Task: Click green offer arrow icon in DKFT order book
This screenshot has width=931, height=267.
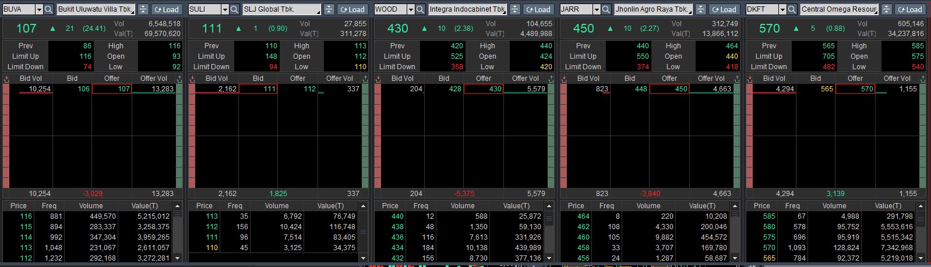Action: pos(922,79)
